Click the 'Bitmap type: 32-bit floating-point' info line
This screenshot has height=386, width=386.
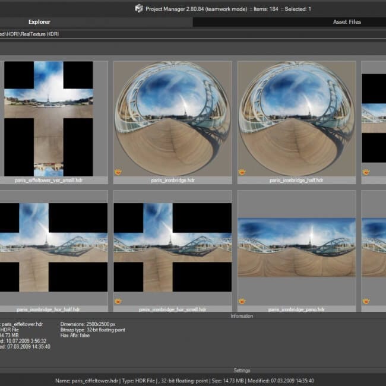[x=93, y=330]
